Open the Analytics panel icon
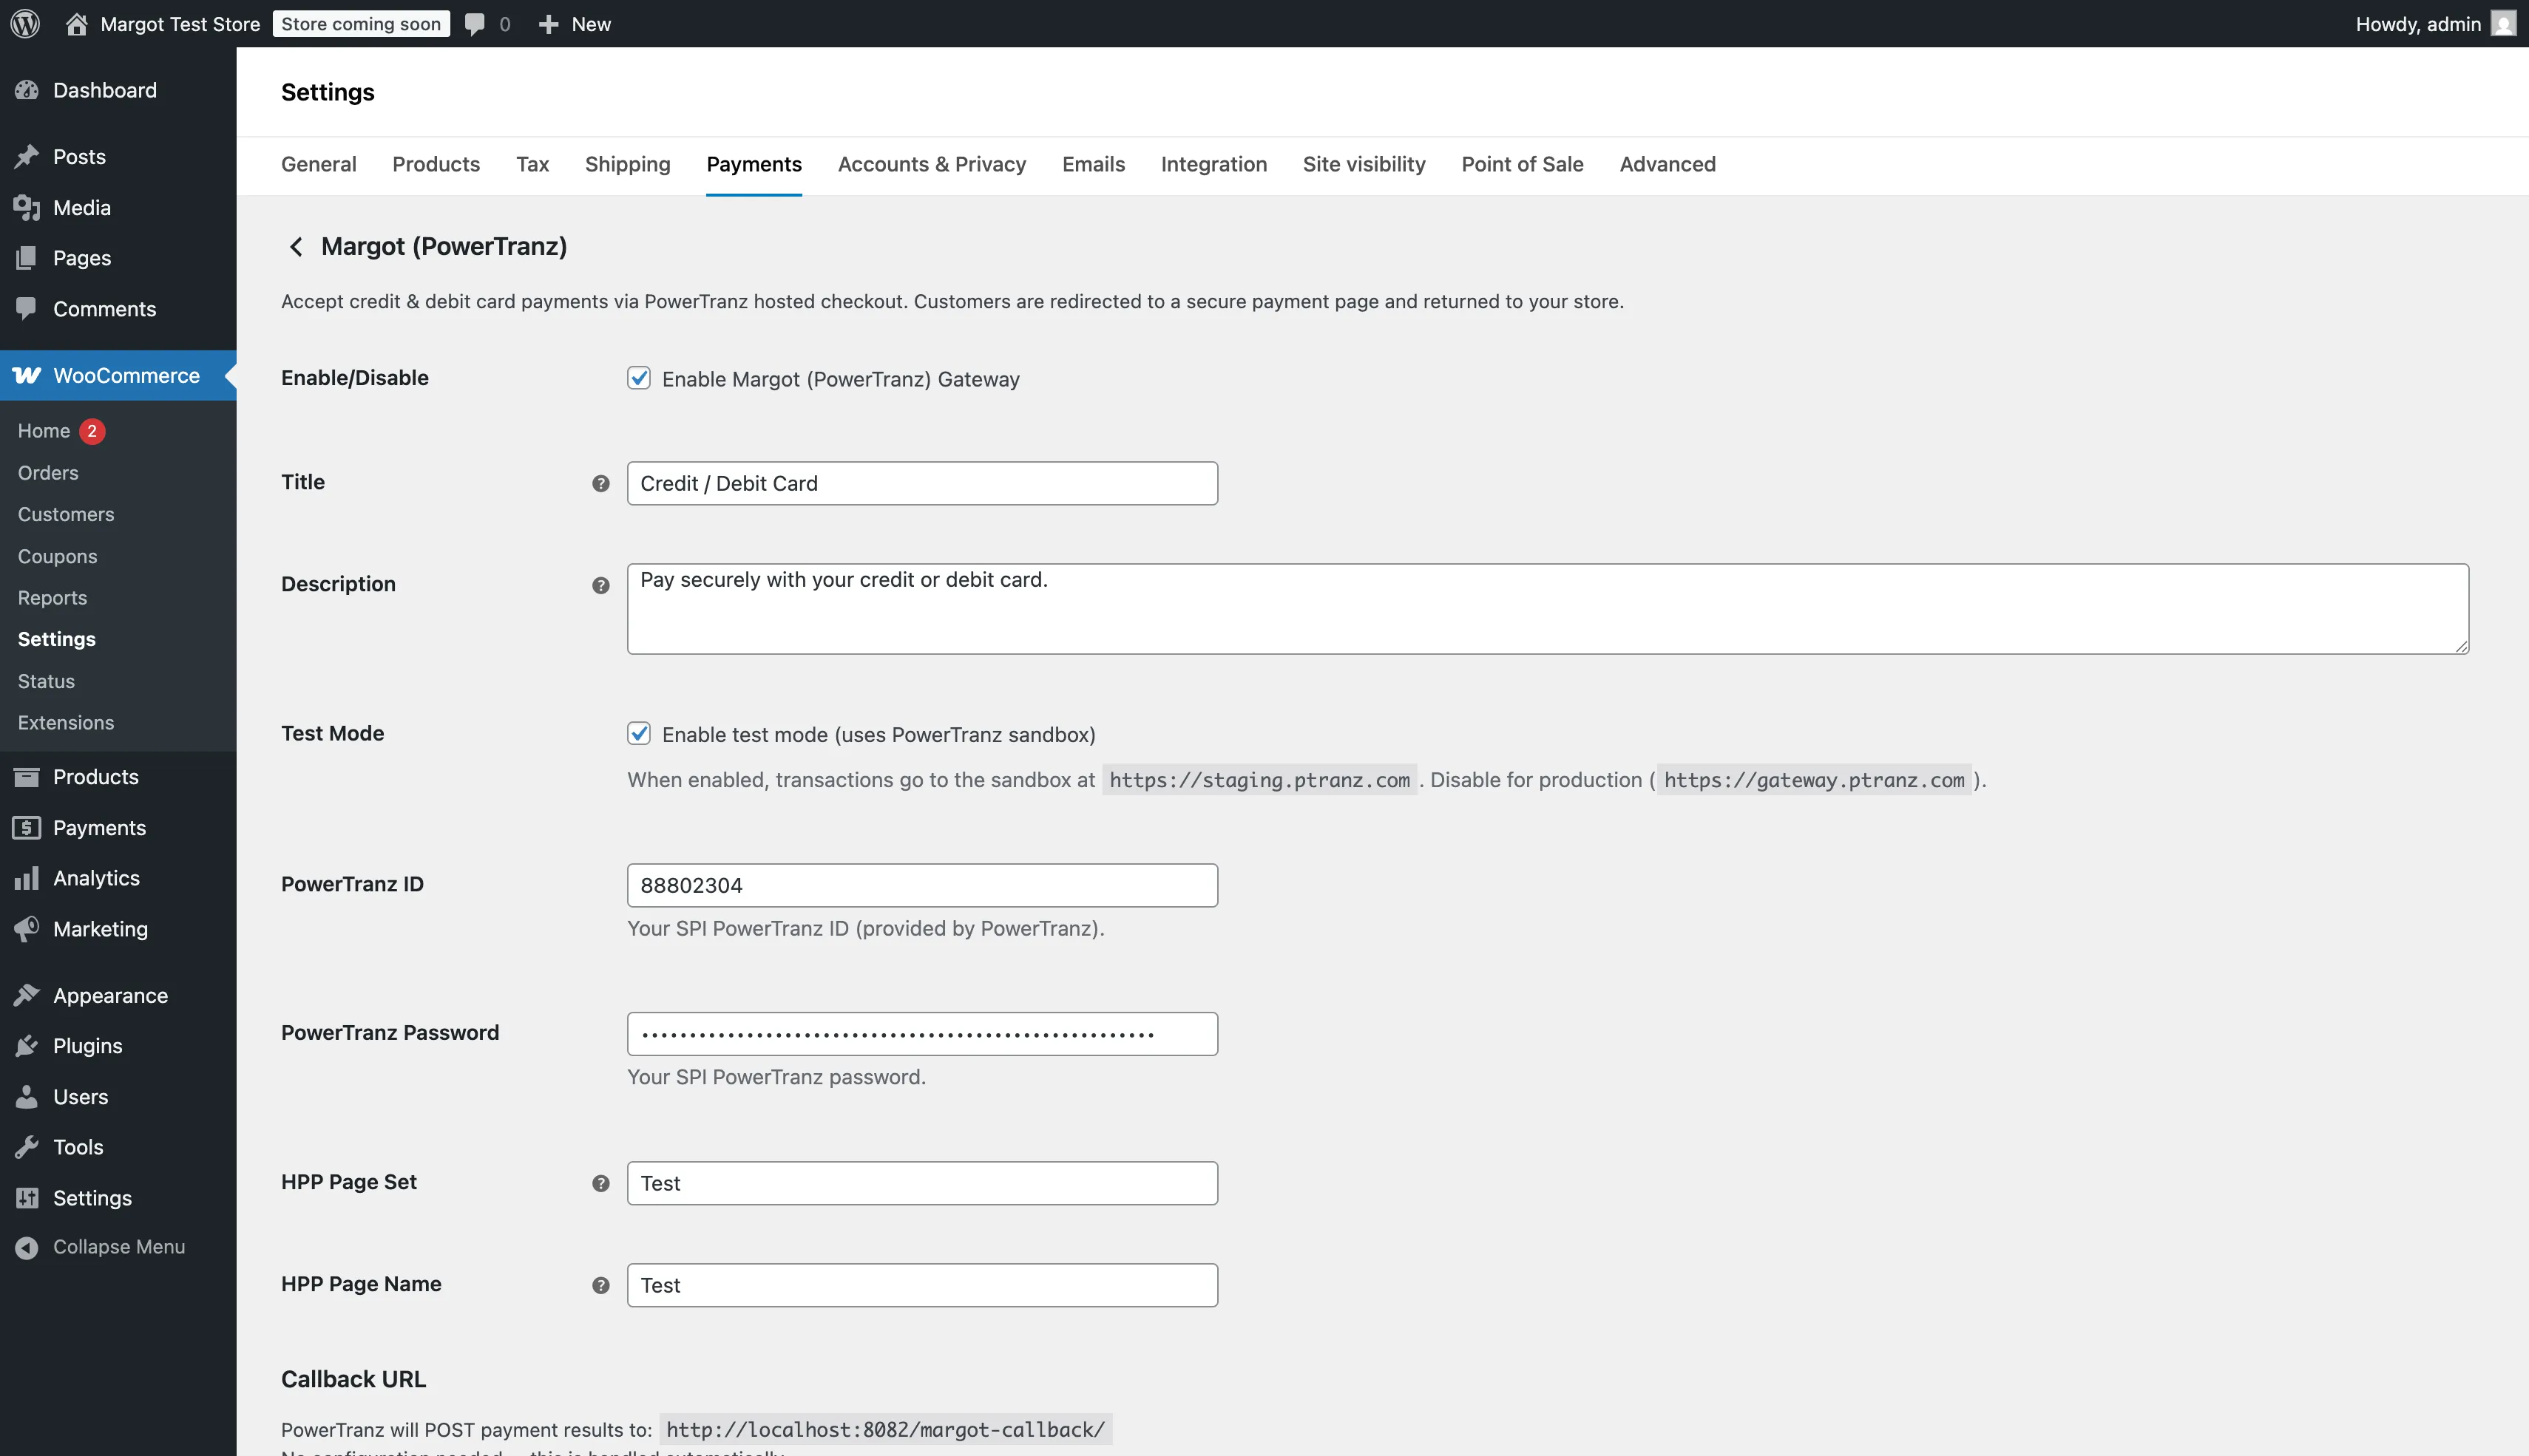 [27, 877]
